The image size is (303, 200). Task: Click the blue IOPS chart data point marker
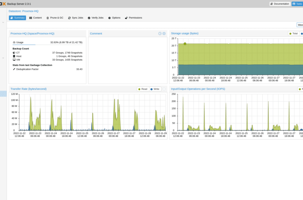pyautogui.click(x=301, y=130)
